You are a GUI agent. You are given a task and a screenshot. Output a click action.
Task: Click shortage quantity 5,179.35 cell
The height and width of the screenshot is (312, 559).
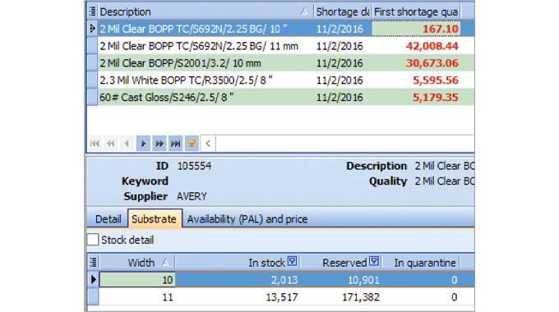coord(416,97)
